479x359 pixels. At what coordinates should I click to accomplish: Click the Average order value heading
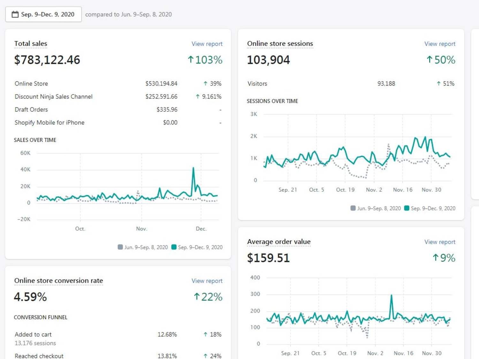tap(279, 242)
